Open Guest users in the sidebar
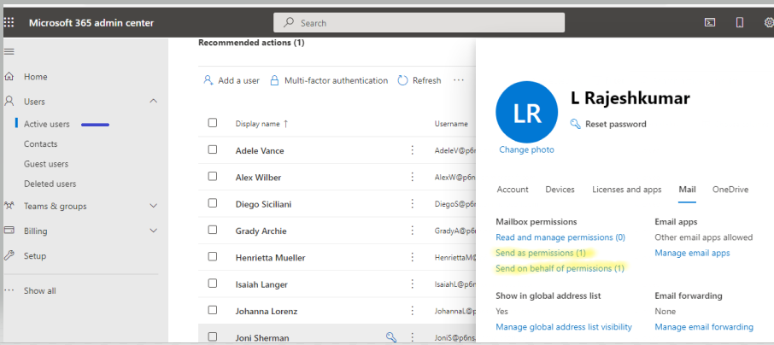 click(46, 164)
